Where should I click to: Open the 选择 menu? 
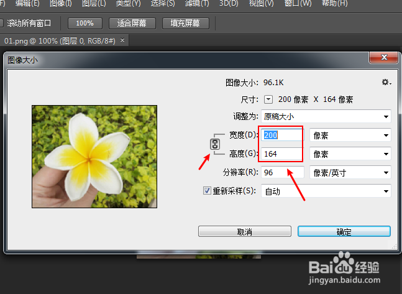pos(163,3)
